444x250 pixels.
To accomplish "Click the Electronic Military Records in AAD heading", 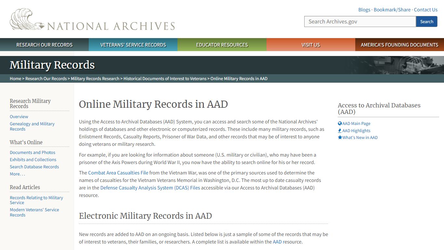I will pos(145,216).
